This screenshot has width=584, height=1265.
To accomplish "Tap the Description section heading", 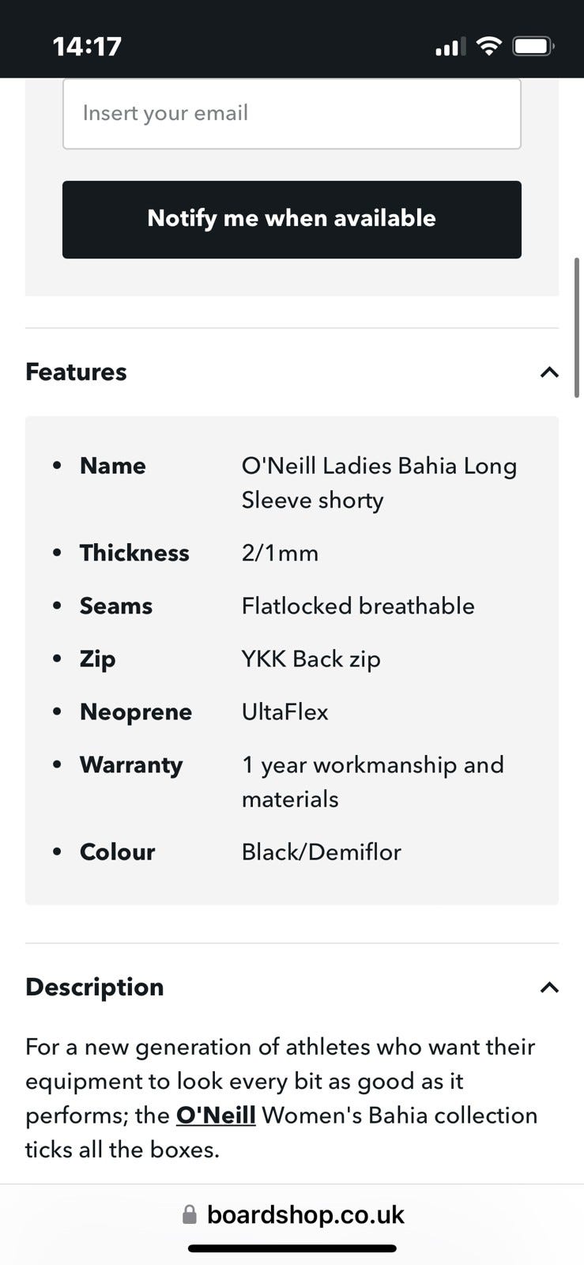I will pos(94,987).
